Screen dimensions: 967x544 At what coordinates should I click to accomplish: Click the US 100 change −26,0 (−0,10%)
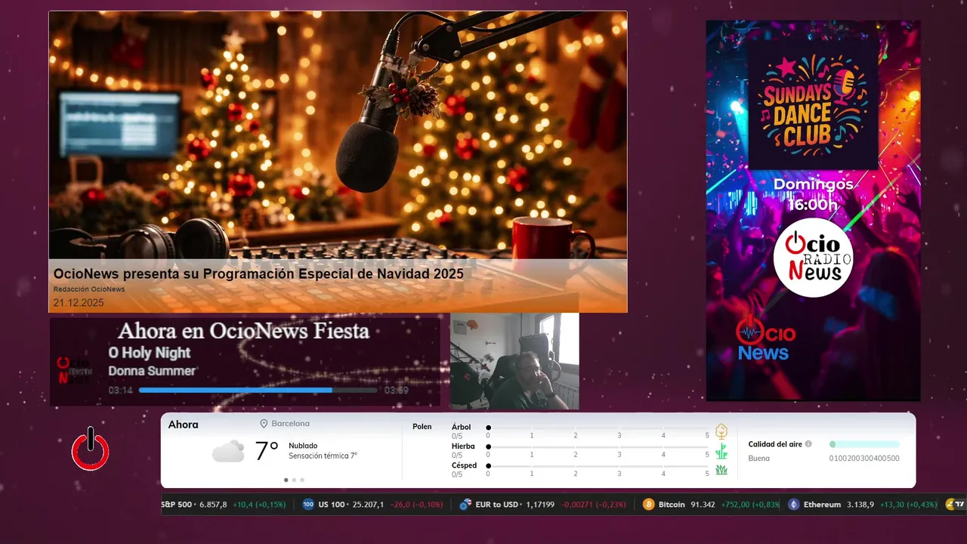pos(416,505)
